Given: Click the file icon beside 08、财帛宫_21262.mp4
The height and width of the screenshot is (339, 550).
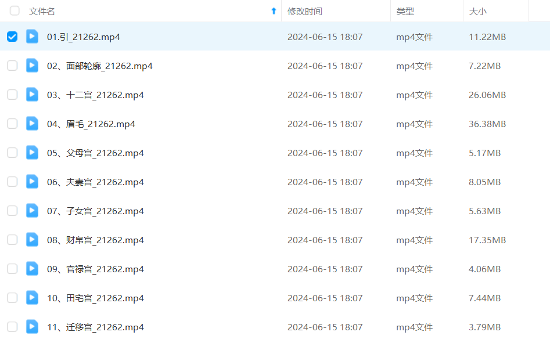Looking at the screenshot, I should click(x=32, y=239).
